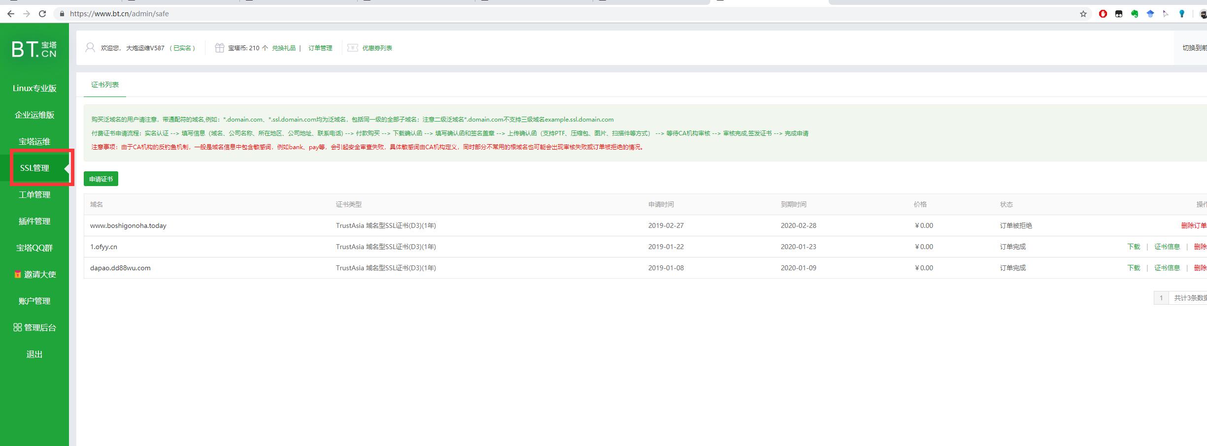The width and height of the screenshot is (1207, 446).
Task: Open the 兑换礼品 link
Action: pyautogui.click(x=284, y=48)
